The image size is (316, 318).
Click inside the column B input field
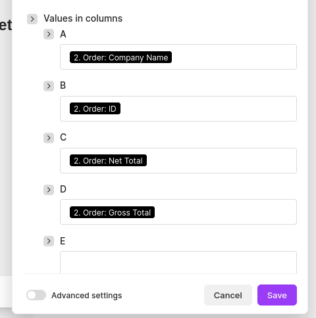coord(207,108)
